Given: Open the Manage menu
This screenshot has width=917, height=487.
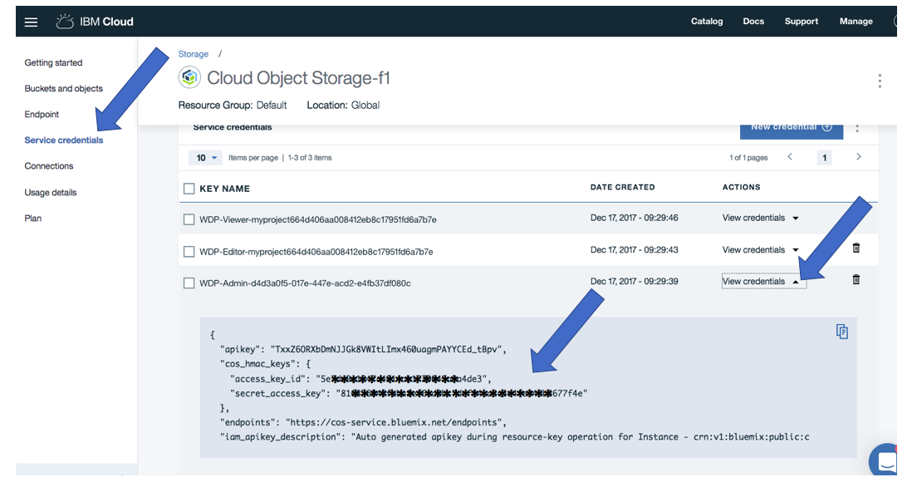Looking at the screenshot, I should (856, 21).
